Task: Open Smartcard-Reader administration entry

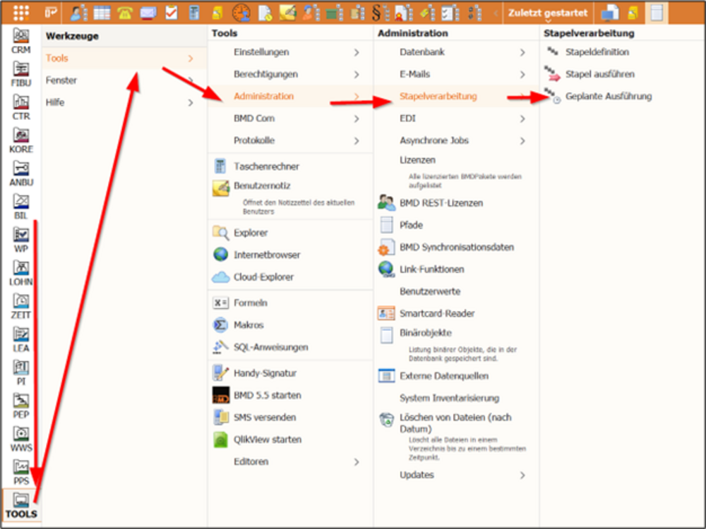Action: point(437,313)
